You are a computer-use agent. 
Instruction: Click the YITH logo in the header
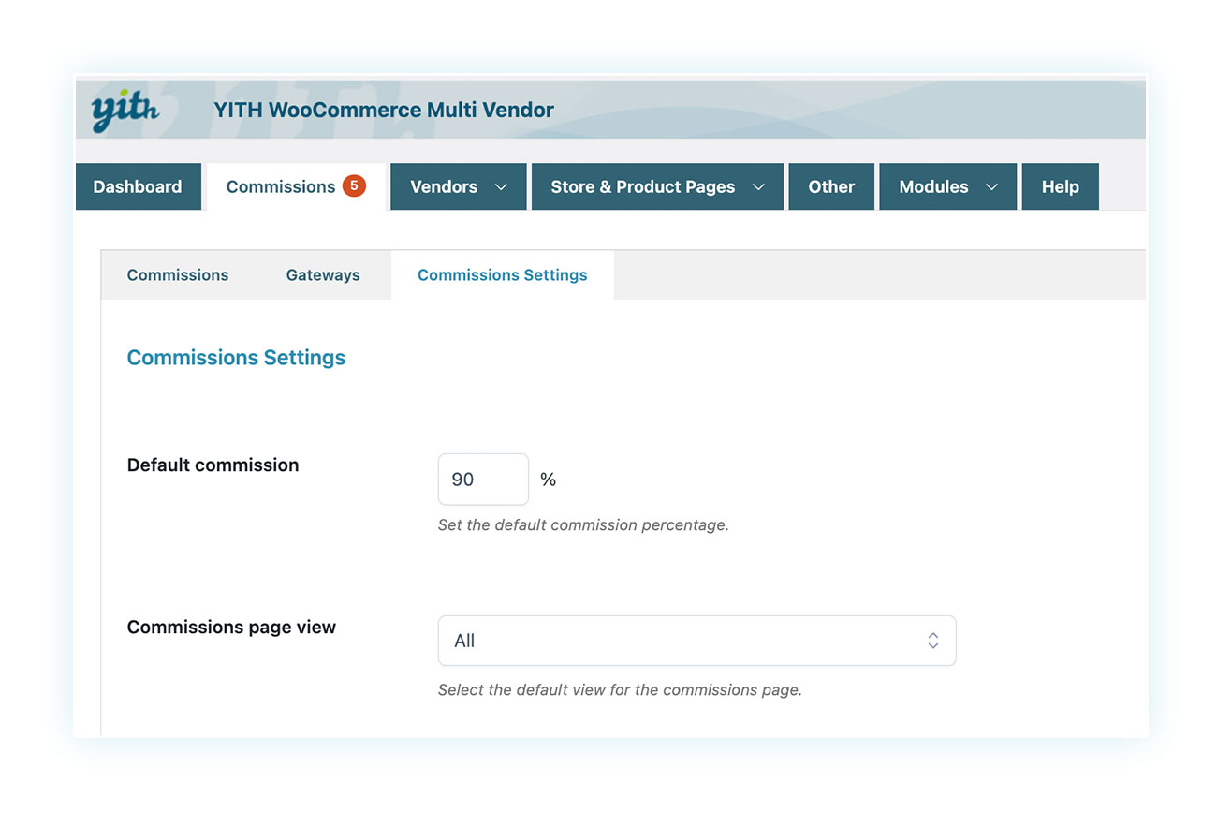coord(125,111)
